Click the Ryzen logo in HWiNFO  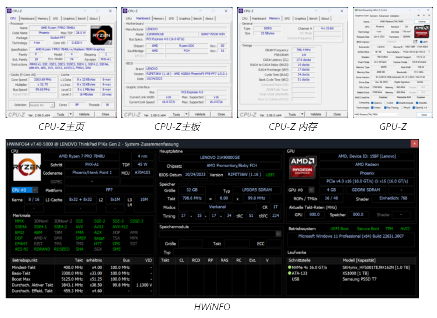(x=27, y=167)
